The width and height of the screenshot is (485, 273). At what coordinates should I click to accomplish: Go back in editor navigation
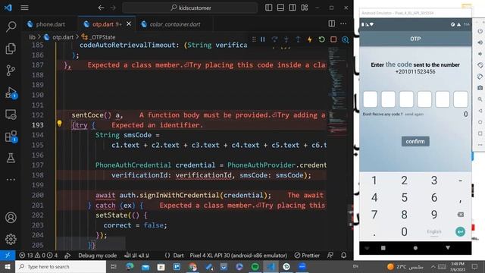(101, 8)
